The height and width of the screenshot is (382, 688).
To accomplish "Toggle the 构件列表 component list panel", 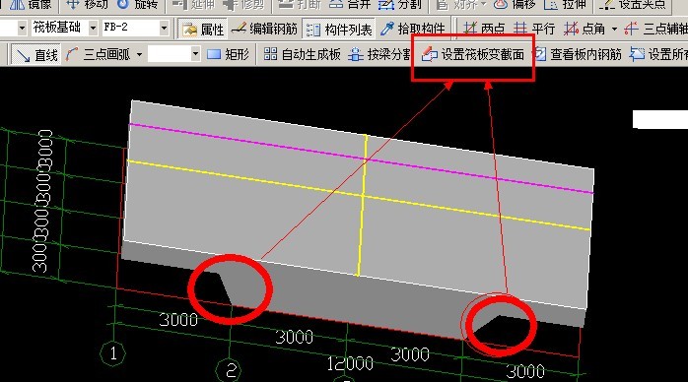I will [x=339, y=29].
